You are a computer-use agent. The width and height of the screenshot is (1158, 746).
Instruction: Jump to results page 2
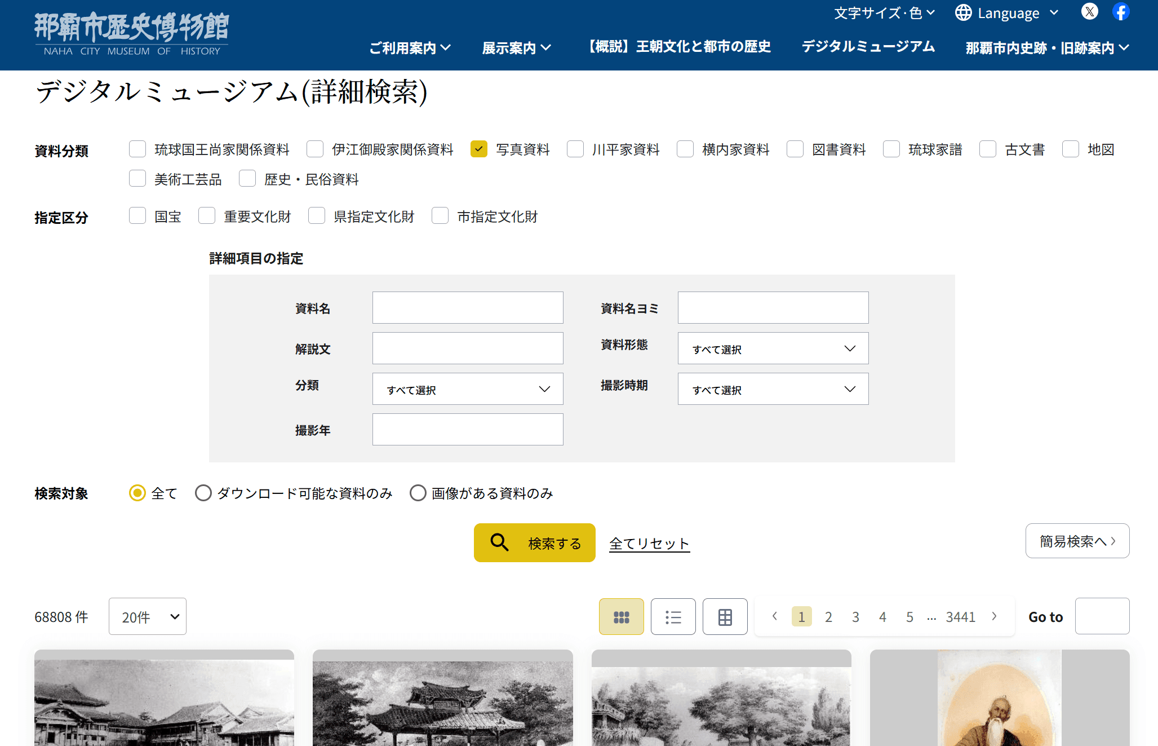[828, 617]
